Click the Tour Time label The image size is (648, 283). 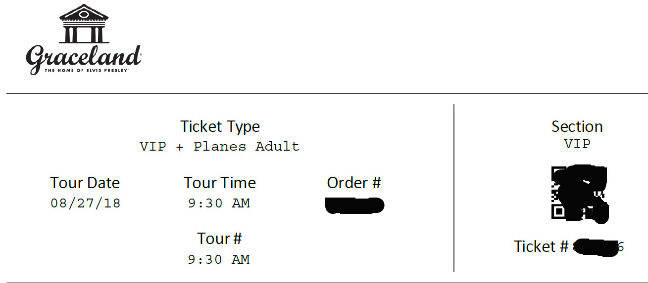click(x=220, y=183)
